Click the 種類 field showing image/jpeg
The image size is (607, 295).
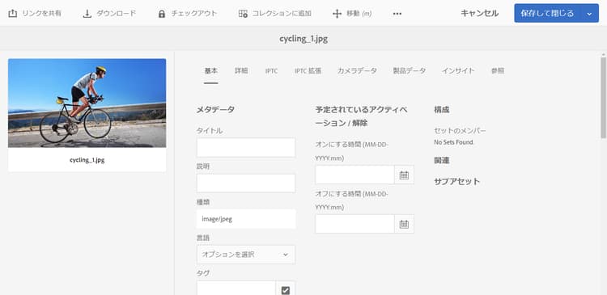[x=246, y=219]
